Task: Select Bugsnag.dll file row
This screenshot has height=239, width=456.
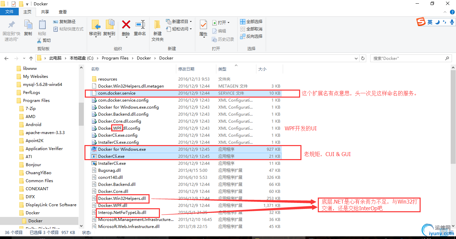Action: coord(186,170)
